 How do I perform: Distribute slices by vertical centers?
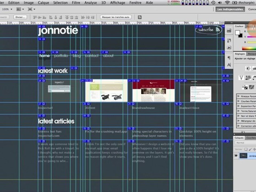tap(71, 17)
